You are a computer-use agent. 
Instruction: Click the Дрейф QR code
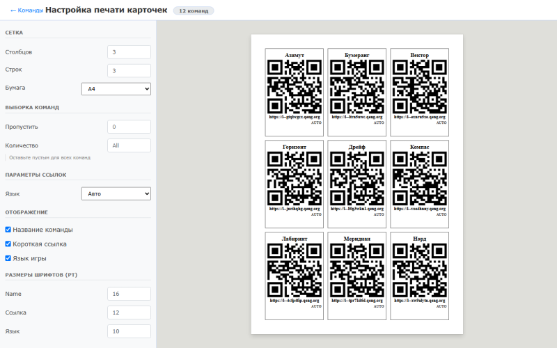coord(357,178)
